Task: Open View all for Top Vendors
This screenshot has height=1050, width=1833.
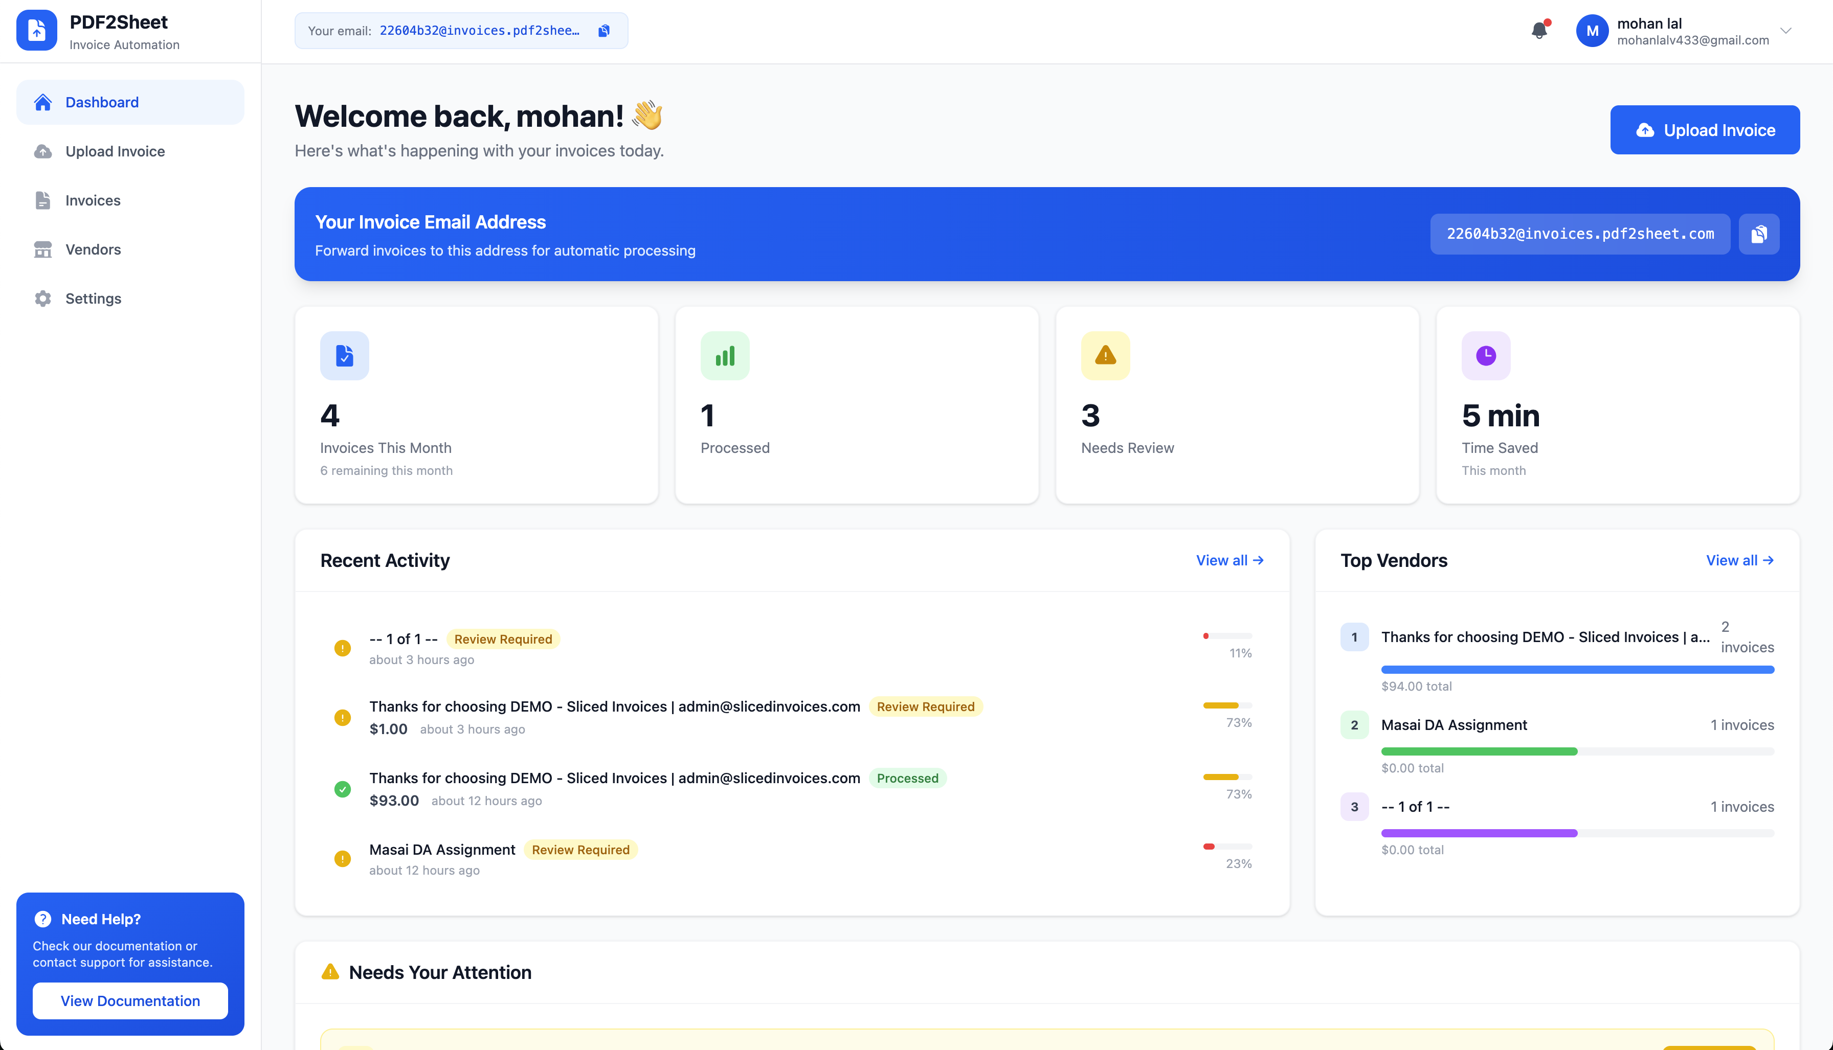Action: [x=1738, y=560]
